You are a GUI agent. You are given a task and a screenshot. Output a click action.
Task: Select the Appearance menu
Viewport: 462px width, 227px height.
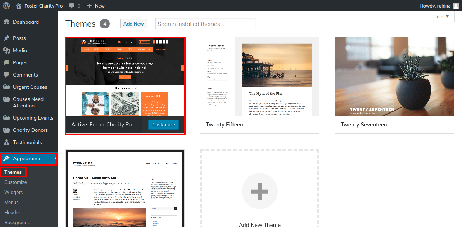[x=29, y=158]
